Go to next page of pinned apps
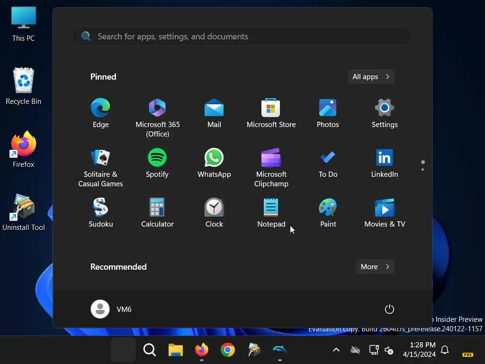This screenshot has width=485, height=364. [422, 169]
